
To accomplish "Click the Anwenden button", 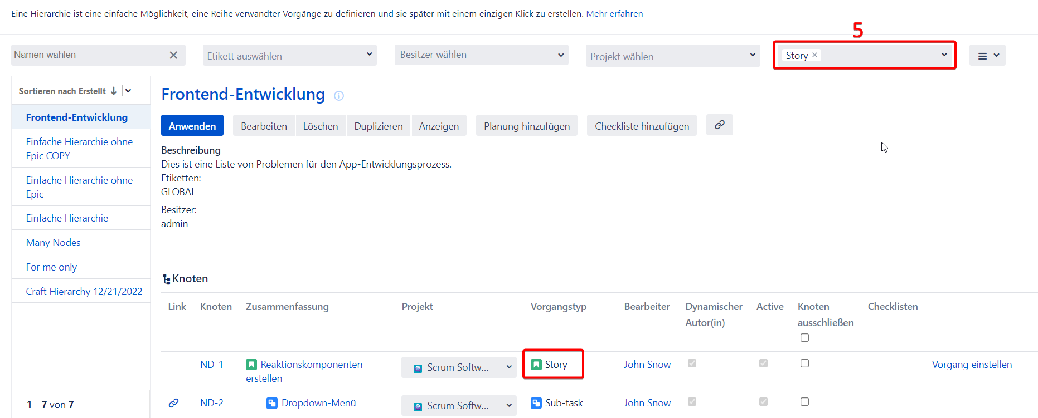I will (192, 126).
